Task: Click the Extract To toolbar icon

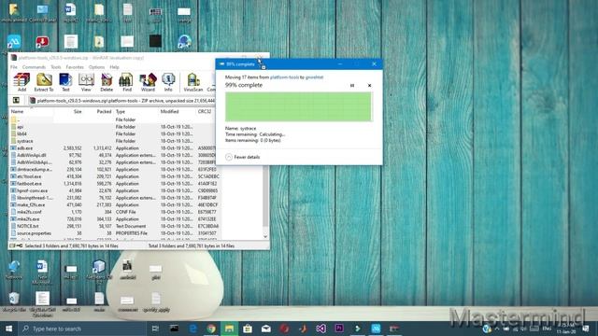Action: [x=44, y=82]
